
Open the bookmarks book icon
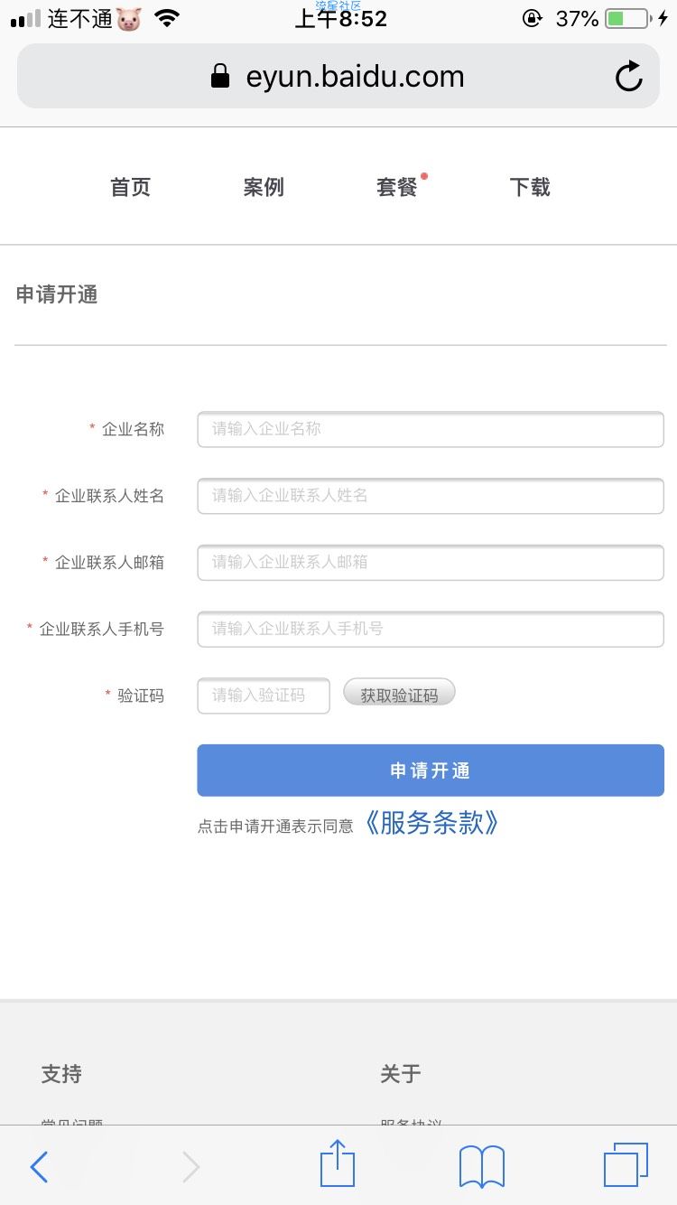pos(482,1166)
